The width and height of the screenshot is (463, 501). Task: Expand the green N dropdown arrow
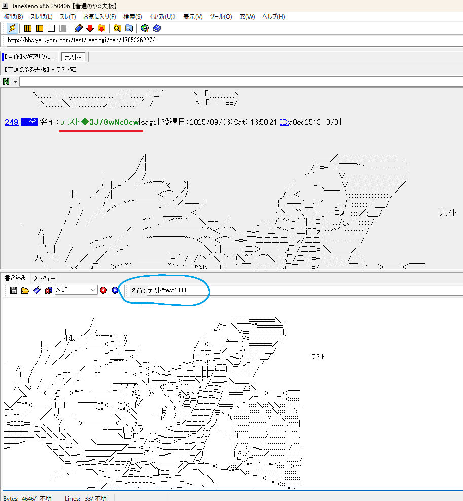[16, 82]
